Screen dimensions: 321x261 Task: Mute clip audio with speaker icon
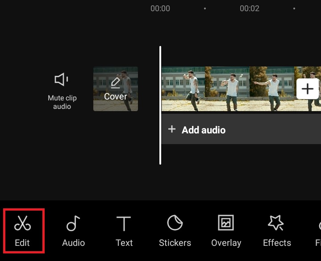click(x=62, y=91)
